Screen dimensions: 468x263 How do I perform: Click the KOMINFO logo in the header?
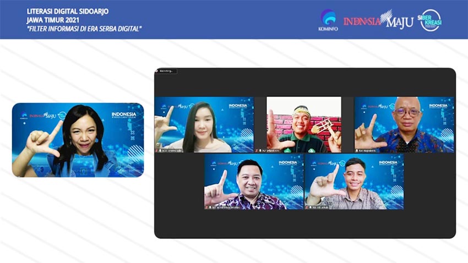(328, 20)
